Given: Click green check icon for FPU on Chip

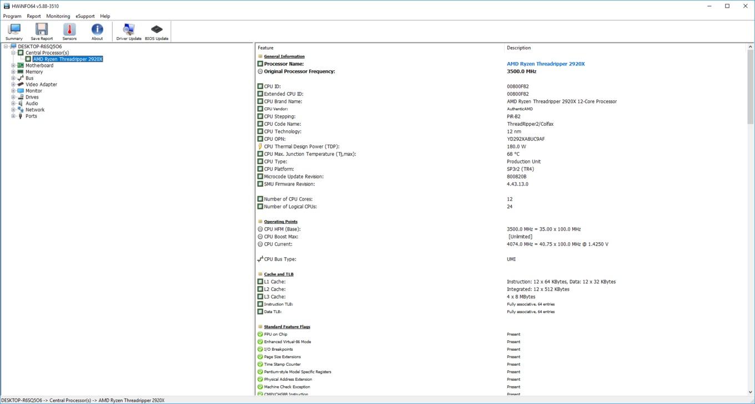Looking at the screenshot, I should (x=260, y=334).
